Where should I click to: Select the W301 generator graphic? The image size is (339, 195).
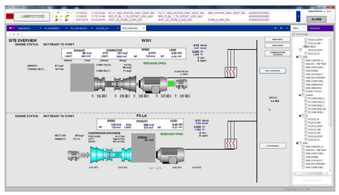click(x=153, y=84)
